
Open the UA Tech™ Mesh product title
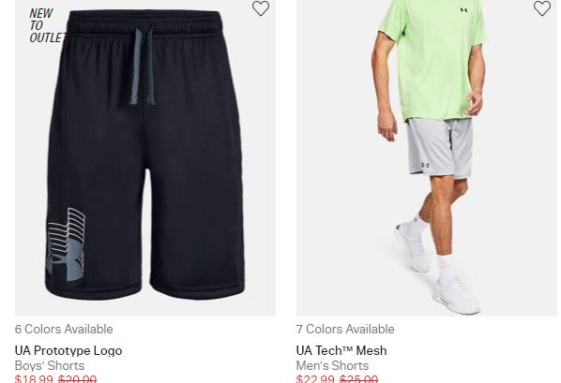341,350
